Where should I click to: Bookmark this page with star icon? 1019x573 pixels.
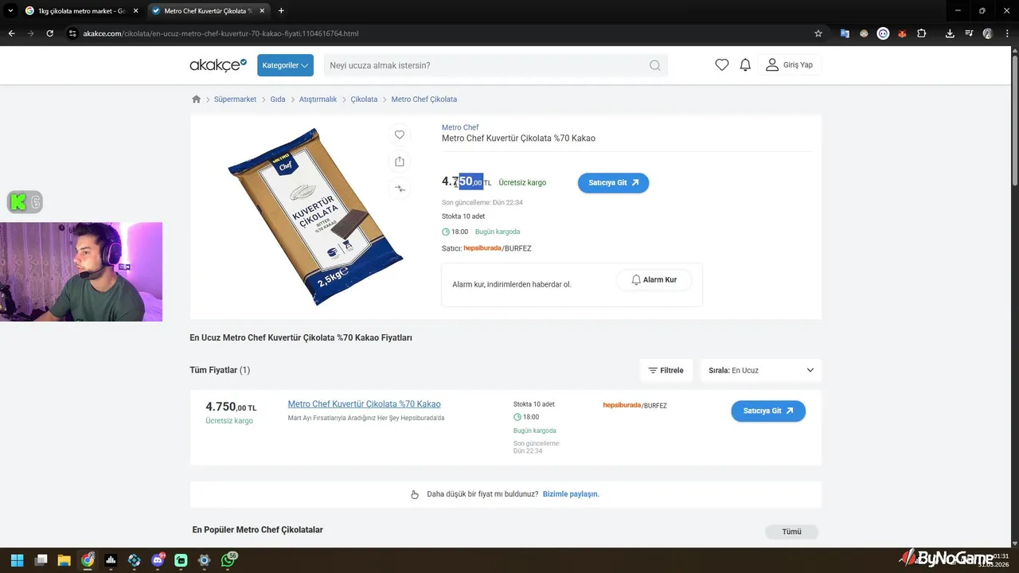tap(818, 33)
